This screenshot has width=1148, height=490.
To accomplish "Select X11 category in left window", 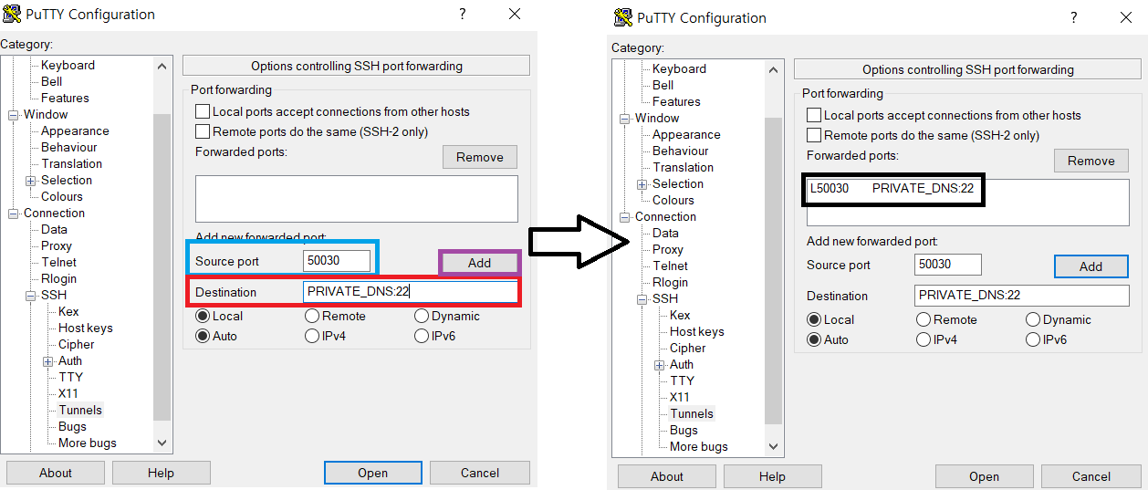I will [x=68, y=393].
